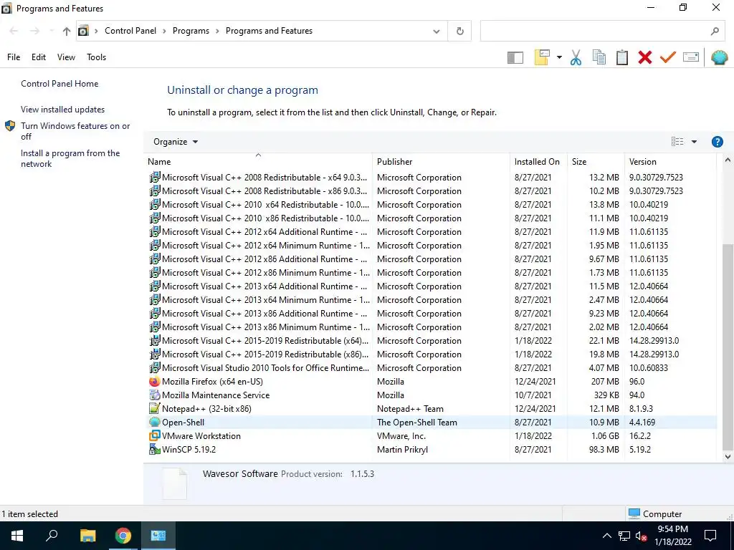The height and width of the screenshot is (550, 734).
Task: Click the orange checkmark Properties toolbar icon
Action: (x=667, y=57)
